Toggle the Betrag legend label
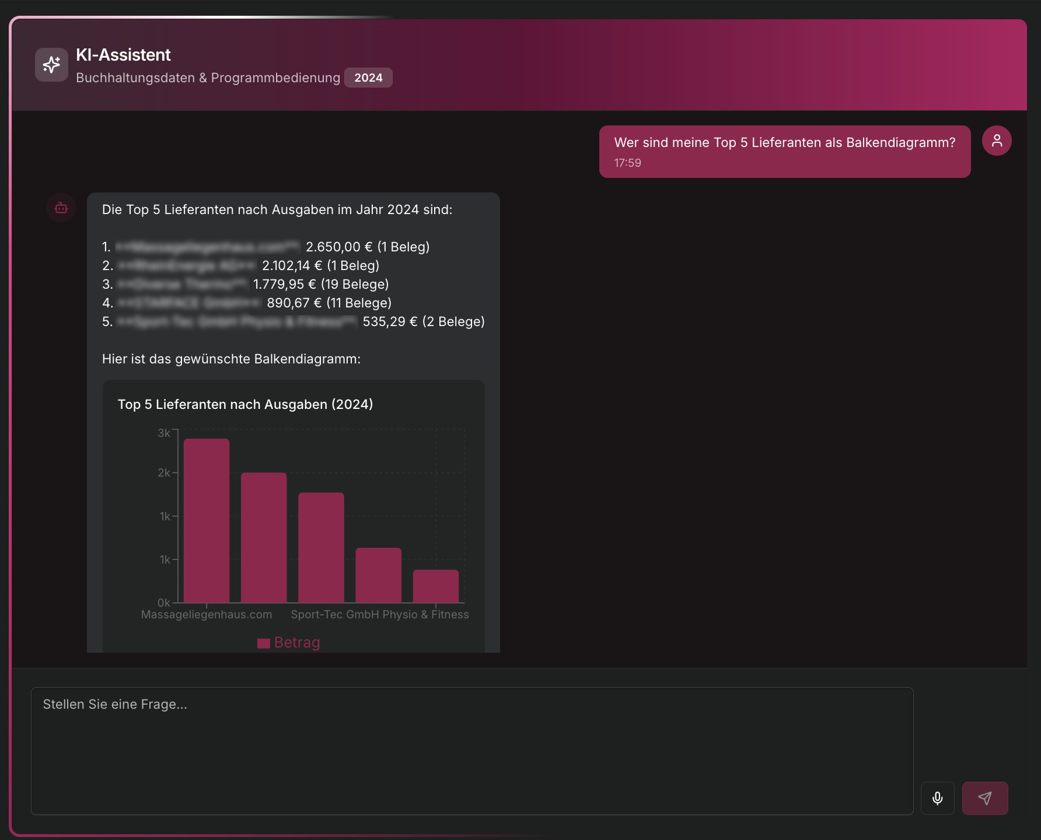The image size is (1041, 840). click(x=297, y=642)
